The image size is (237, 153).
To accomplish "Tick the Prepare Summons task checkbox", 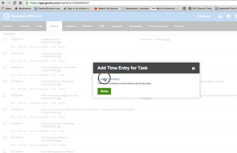I will pos(5,123).
